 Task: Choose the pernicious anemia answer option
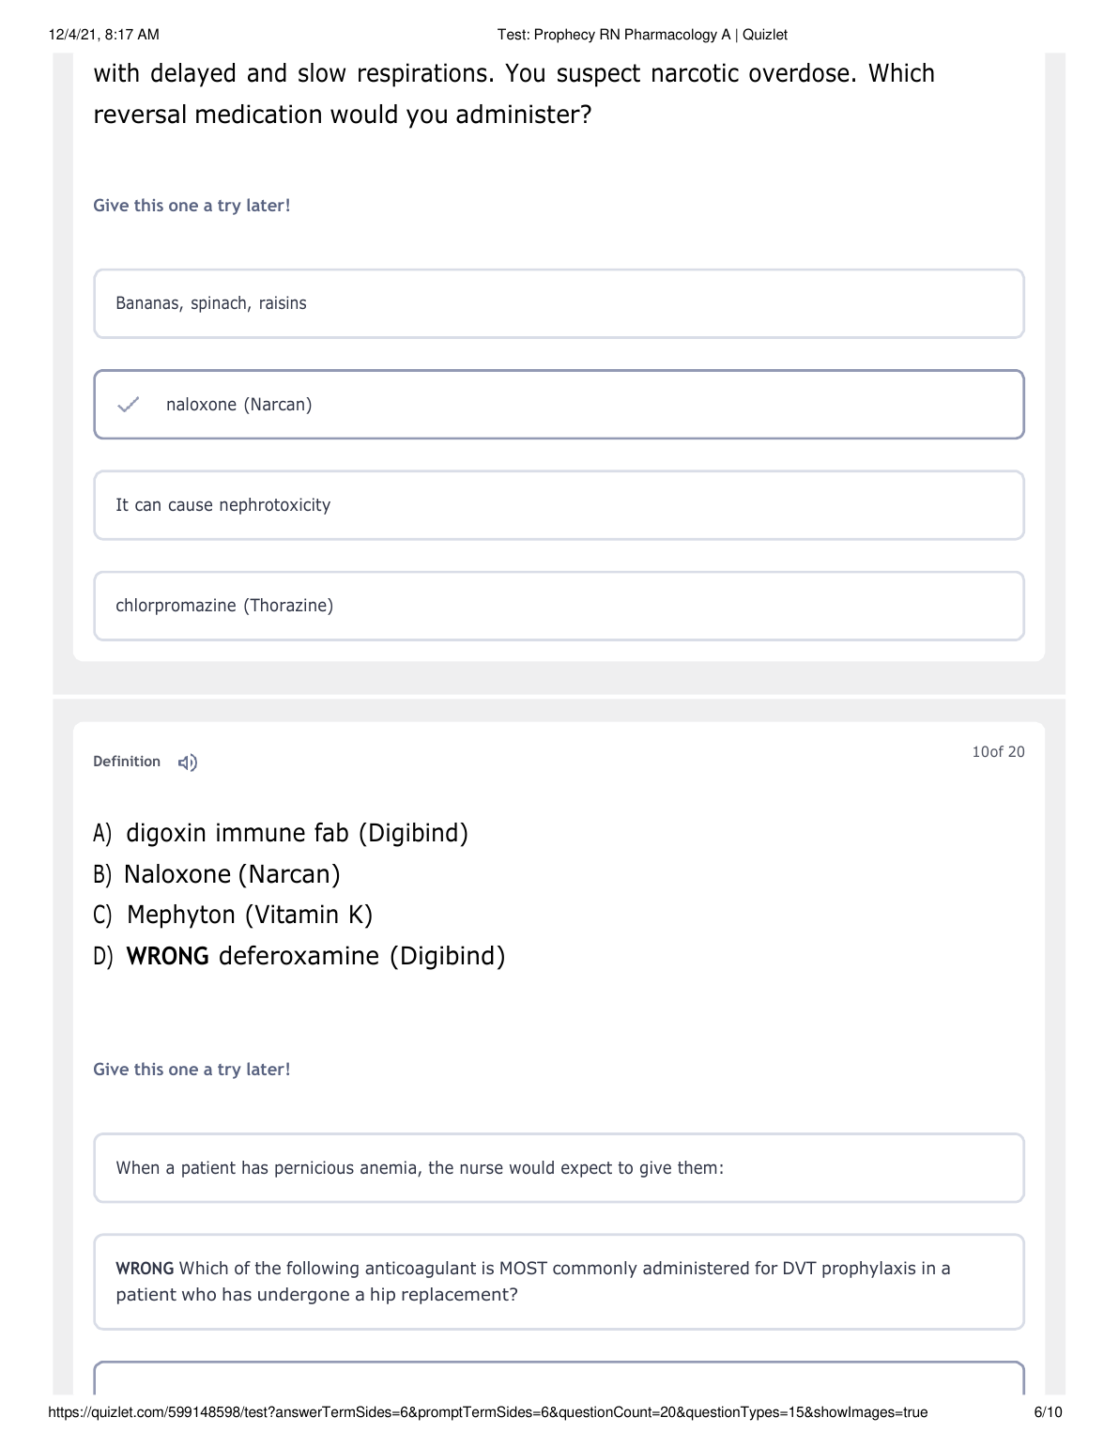[559, 1168]
